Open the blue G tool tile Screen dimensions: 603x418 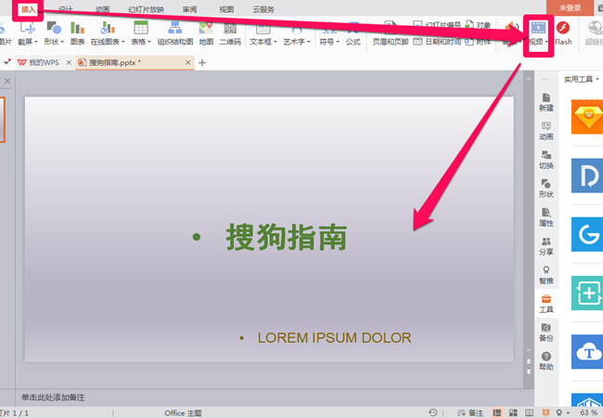pyautogui.click(x=587, y=234)
